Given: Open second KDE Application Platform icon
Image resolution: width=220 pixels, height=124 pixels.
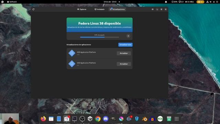Looking at the screenshot, I should (72, 64).
